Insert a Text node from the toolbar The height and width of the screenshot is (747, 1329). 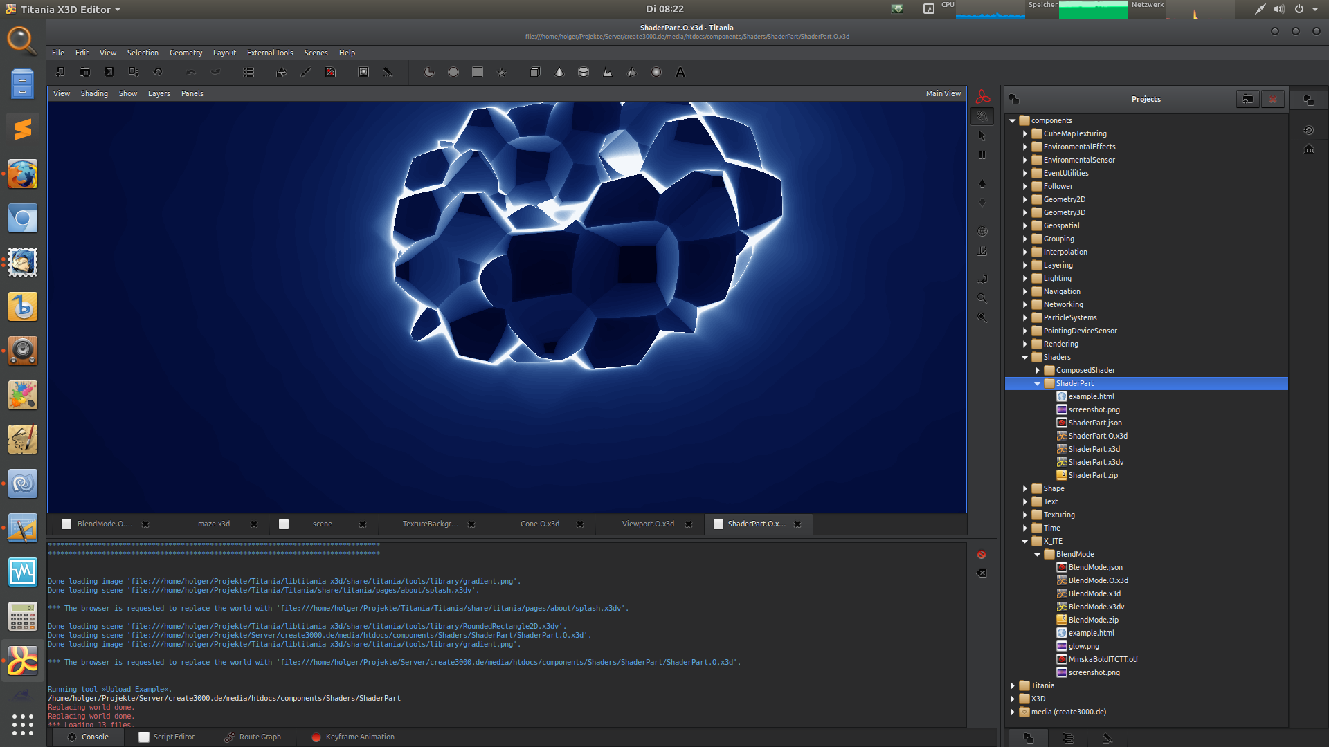point(680,72)
